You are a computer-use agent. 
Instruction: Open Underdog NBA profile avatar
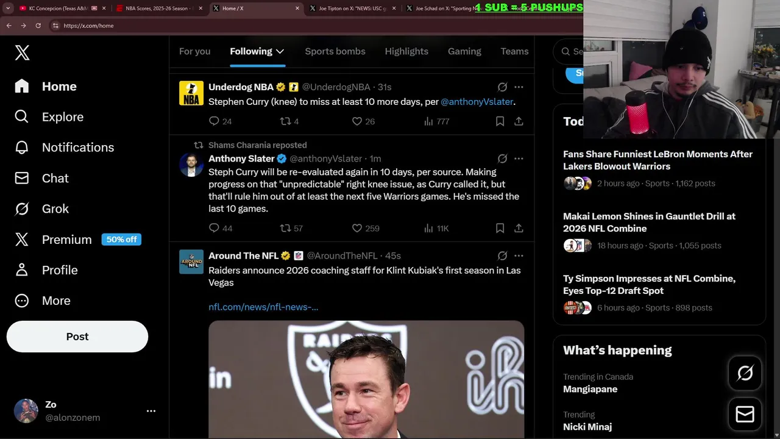click(191, 93)
